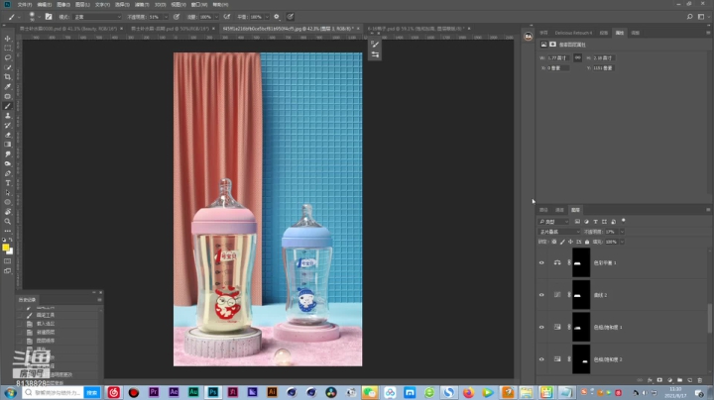Image resolution: width=714 pixels, height=400 pixels.
Task: Hide the 色彩平衡 1 layer
Action: 541,262
